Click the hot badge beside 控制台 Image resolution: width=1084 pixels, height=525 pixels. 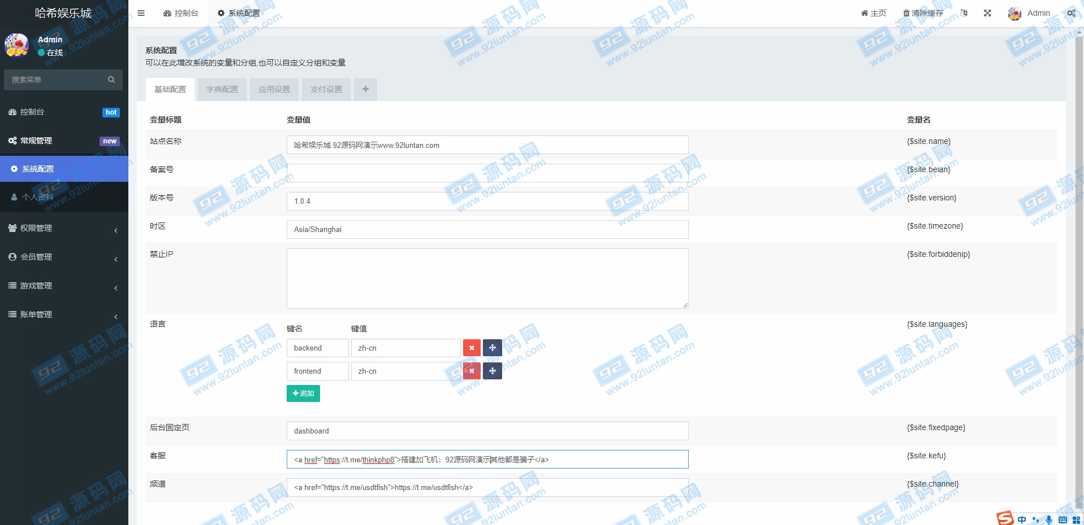pos(111,112)
